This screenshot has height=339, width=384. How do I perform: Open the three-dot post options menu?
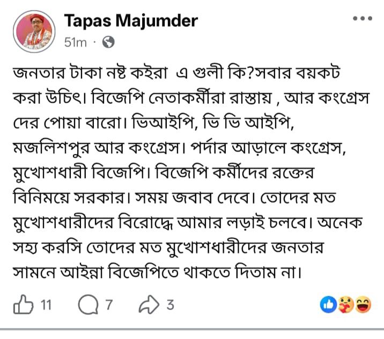click(362, 19)
